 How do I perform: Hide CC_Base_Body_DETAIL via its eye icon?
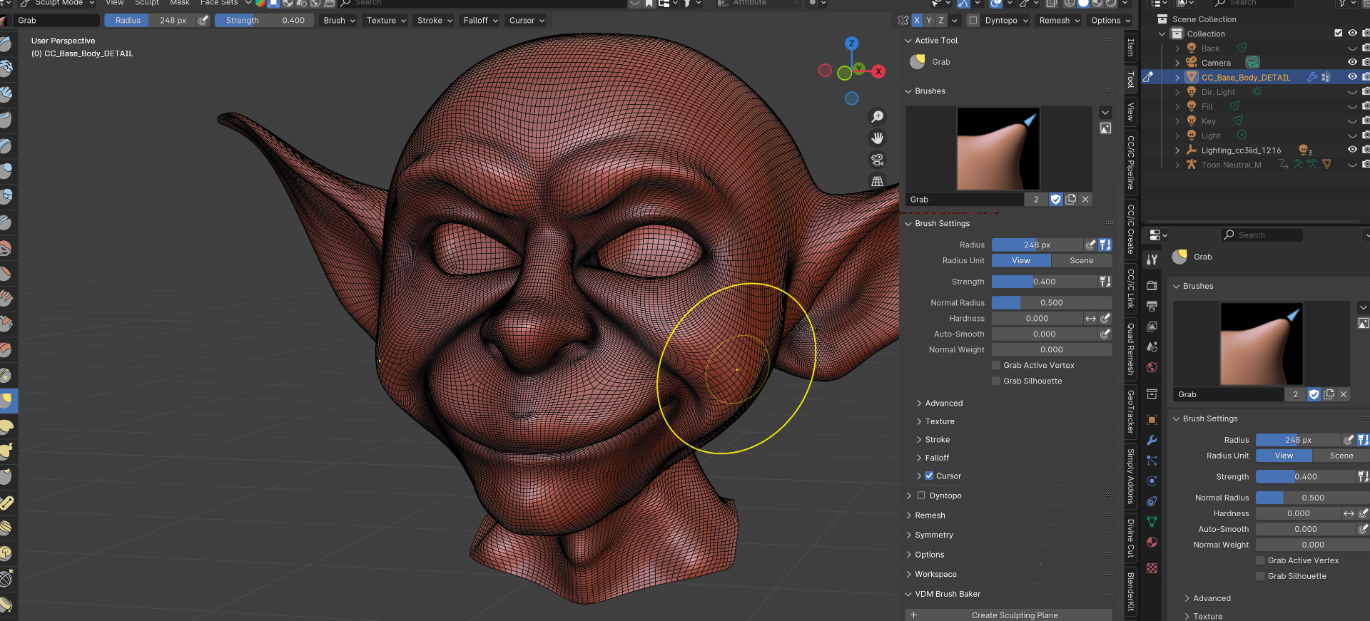(1352, 77)
